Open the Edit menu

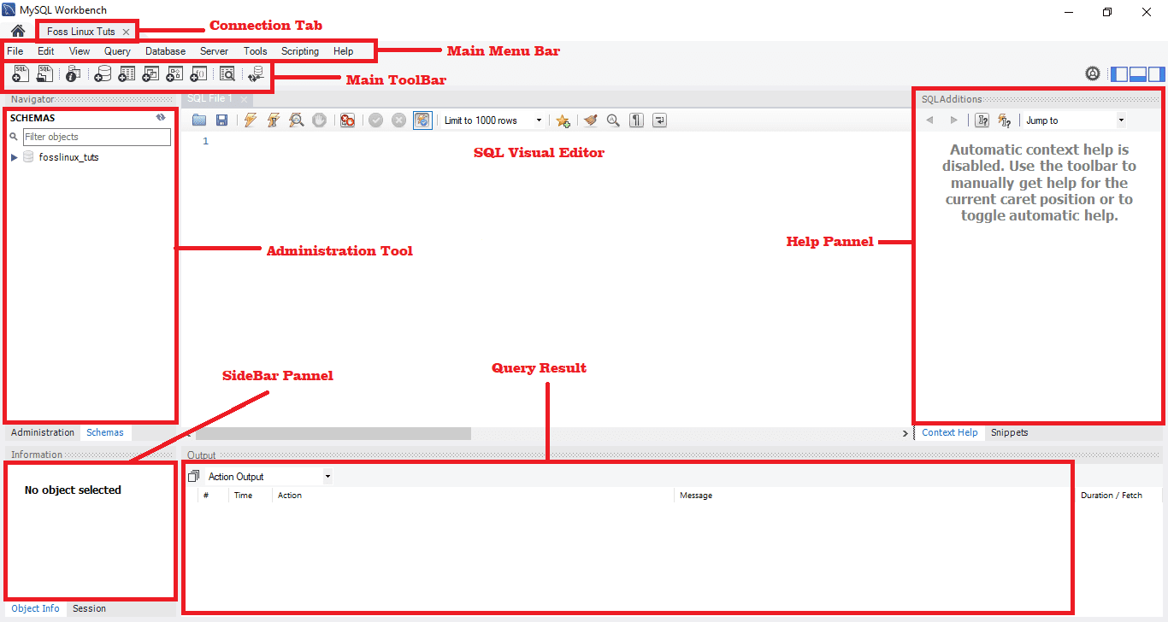(46, 51)
